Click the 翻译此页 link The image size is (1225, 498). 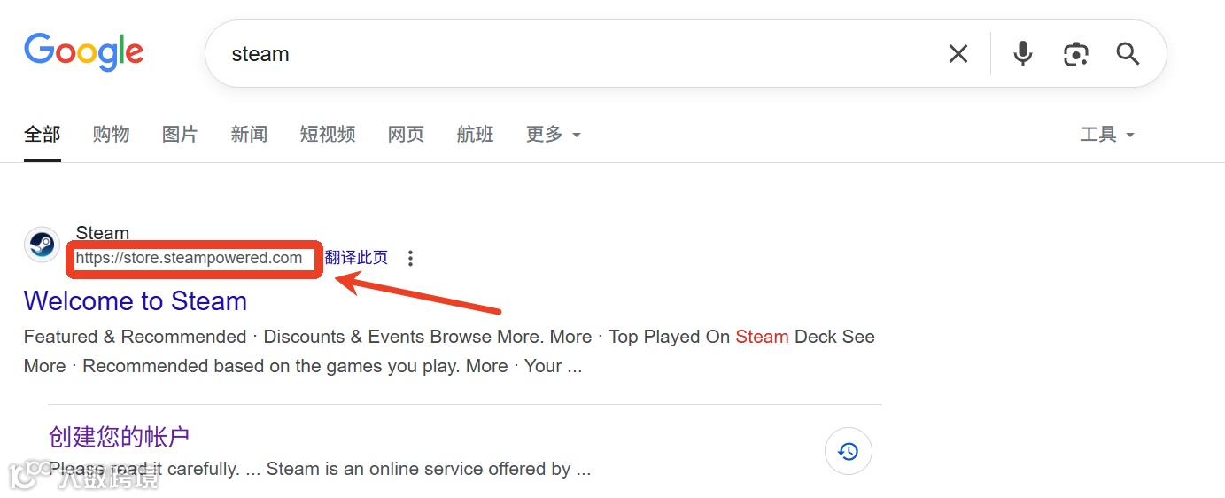click(x=356, y=258)
